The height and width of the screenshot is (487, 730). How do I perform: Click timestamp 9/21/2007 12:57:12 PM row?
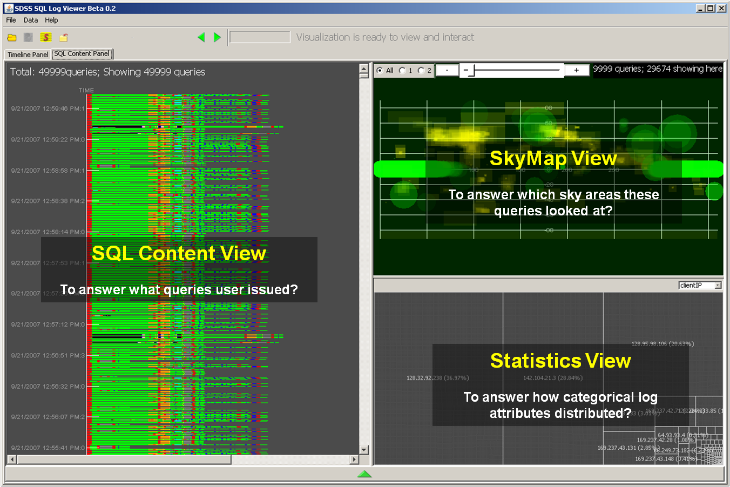tap(48, 324)
